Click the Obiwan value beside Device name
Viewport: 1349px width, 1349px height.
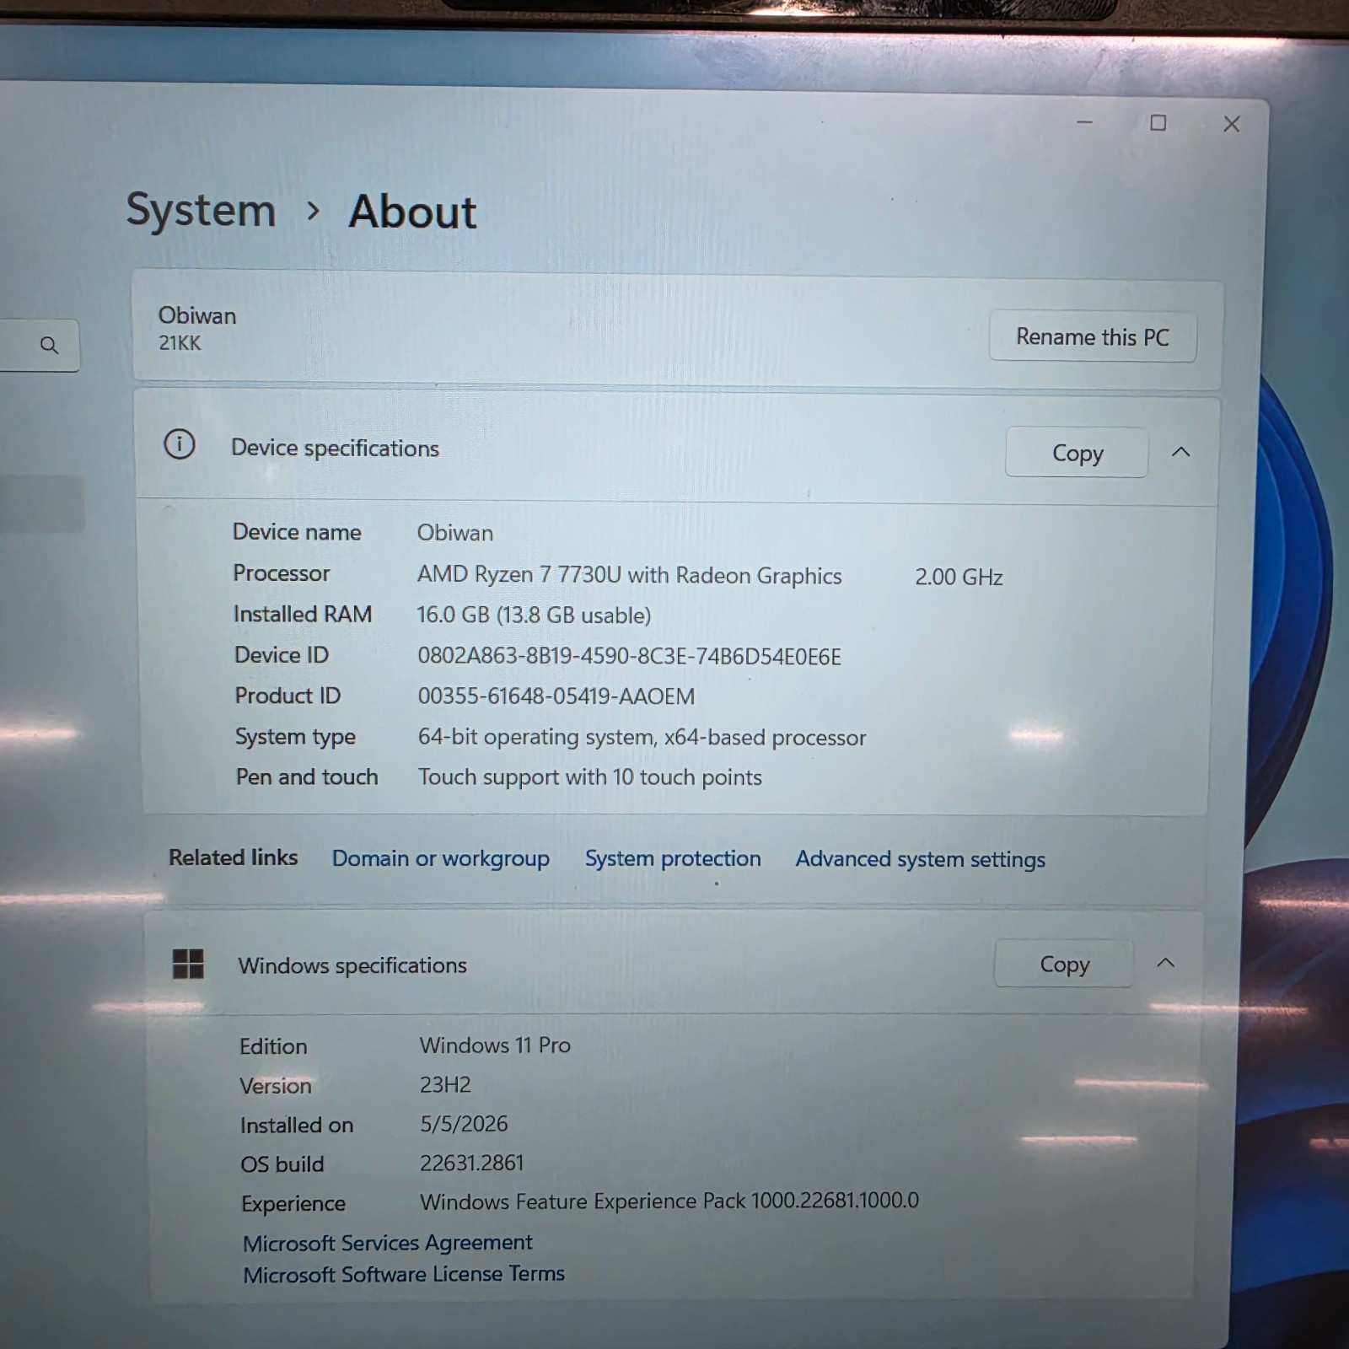click(454, 533)
